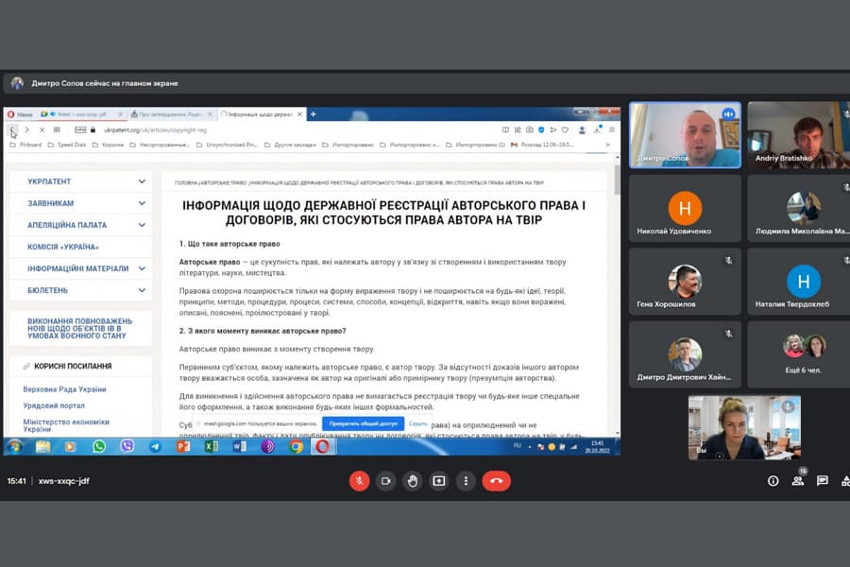The image size is (850, 567).
Task: Open file explorer from the taskbar
Action: pos(42,447)
